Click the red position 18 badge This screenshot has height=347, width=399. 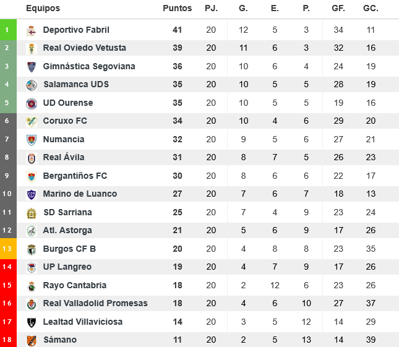[7, 340]
